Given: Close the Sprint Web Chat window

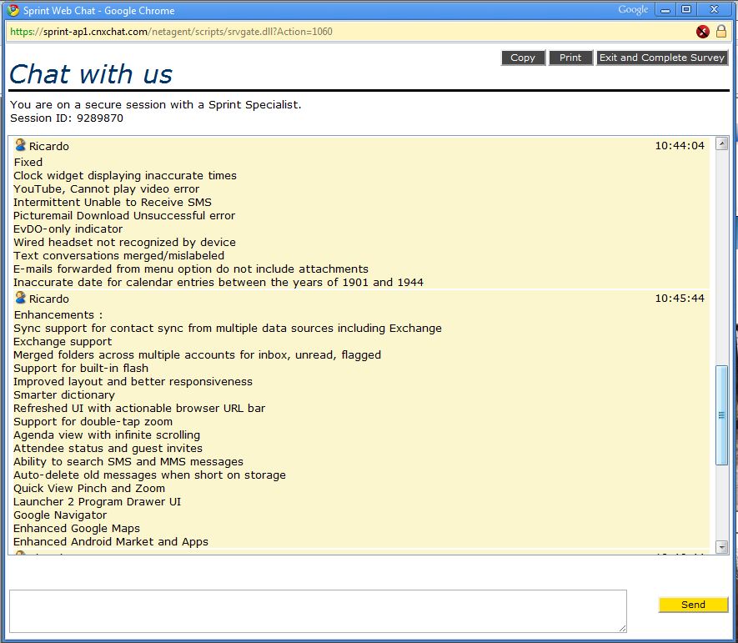Looking at the screenshot, I should pyautogui.click(x=715, y=10).
